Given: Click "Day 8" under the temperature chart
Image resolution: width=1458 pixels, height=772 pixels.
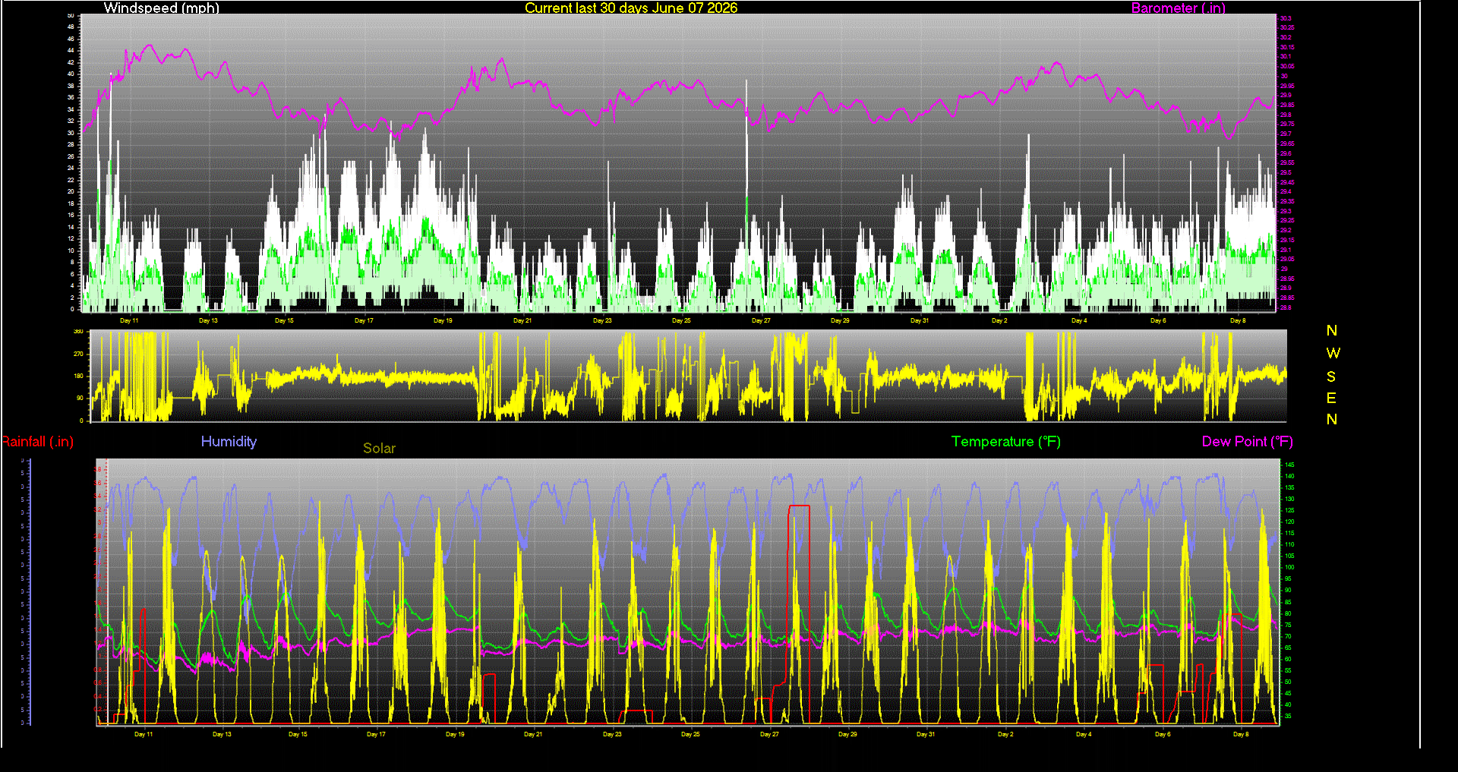Looking at the screenshot, I should (x=1241, y=735).
